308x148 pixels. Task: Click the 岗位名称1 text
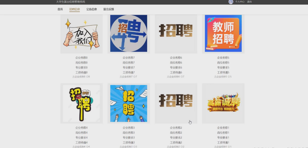point(223,133)
